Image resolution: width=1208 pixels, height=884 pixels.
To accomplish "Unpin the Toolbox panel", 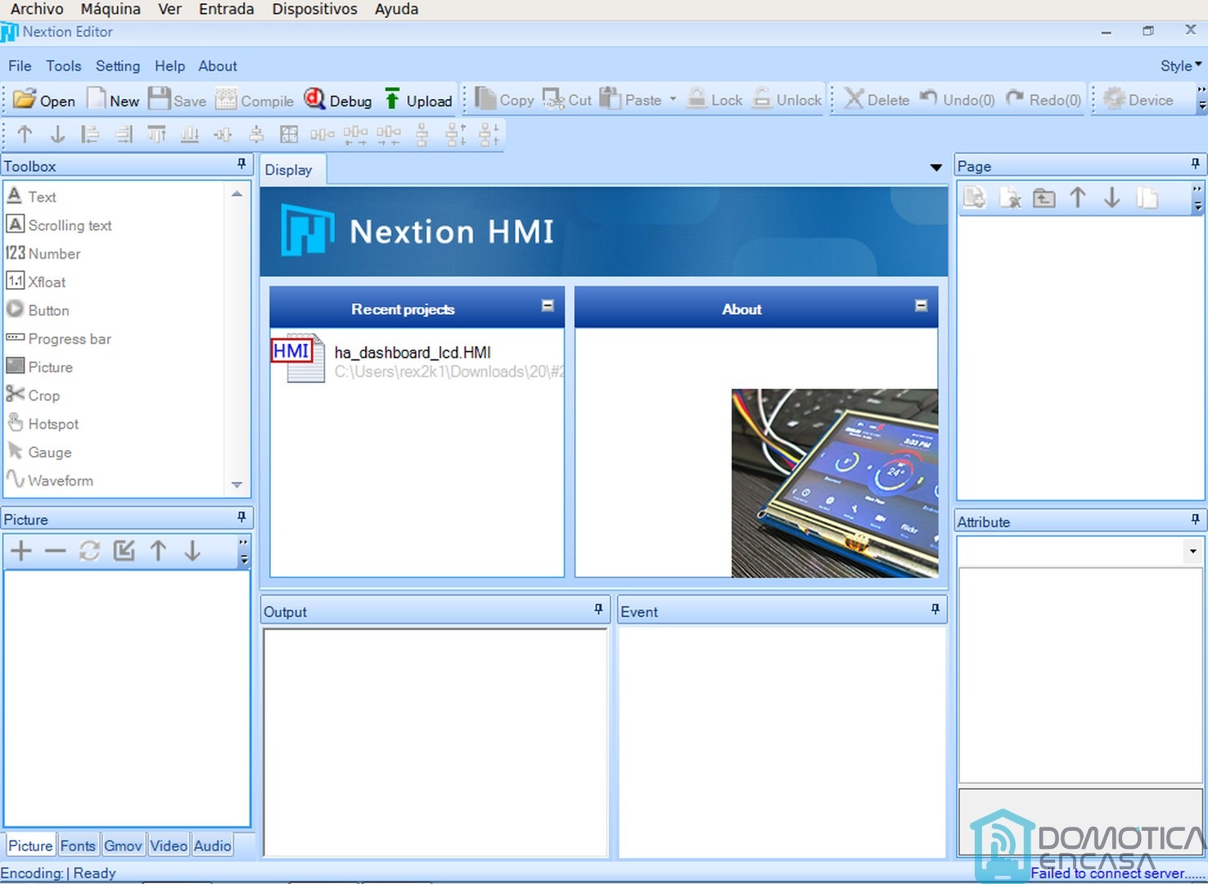I will (x=241, y=164).
